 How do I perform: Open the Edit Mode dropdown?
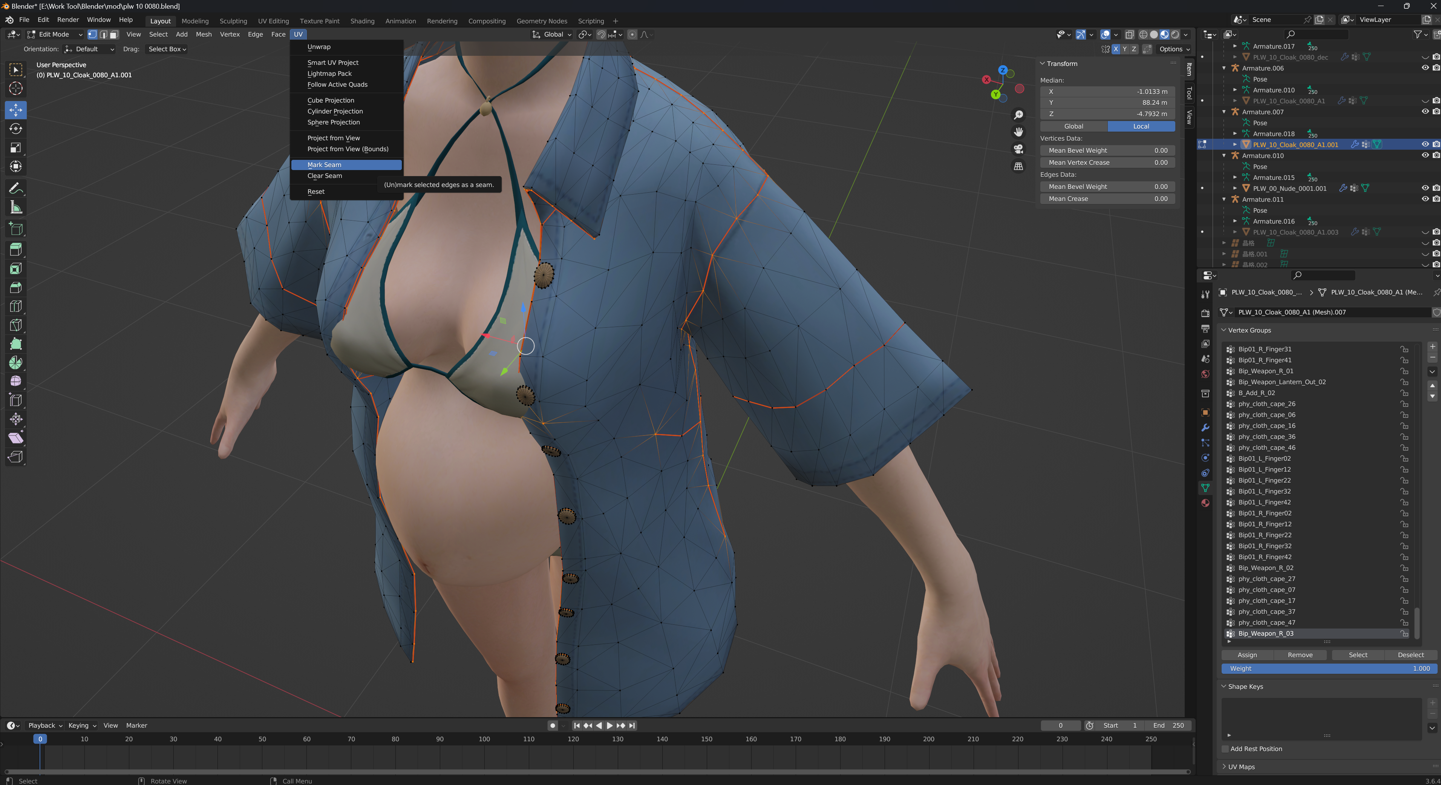pyautogui.click(x=54, y=34)
